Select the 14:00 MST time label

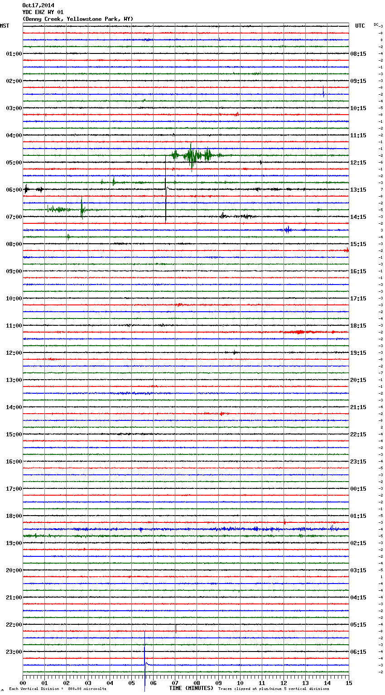point(14,407)
